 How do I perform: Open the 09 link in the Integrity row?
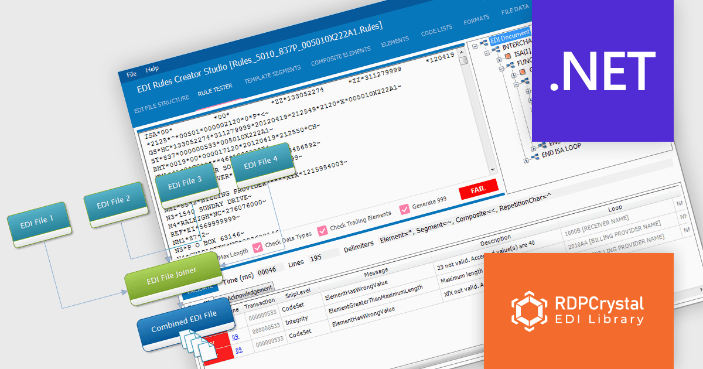point(236,337)
